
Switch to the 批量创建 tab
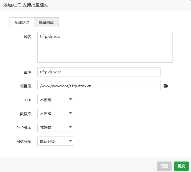[46, 23]
